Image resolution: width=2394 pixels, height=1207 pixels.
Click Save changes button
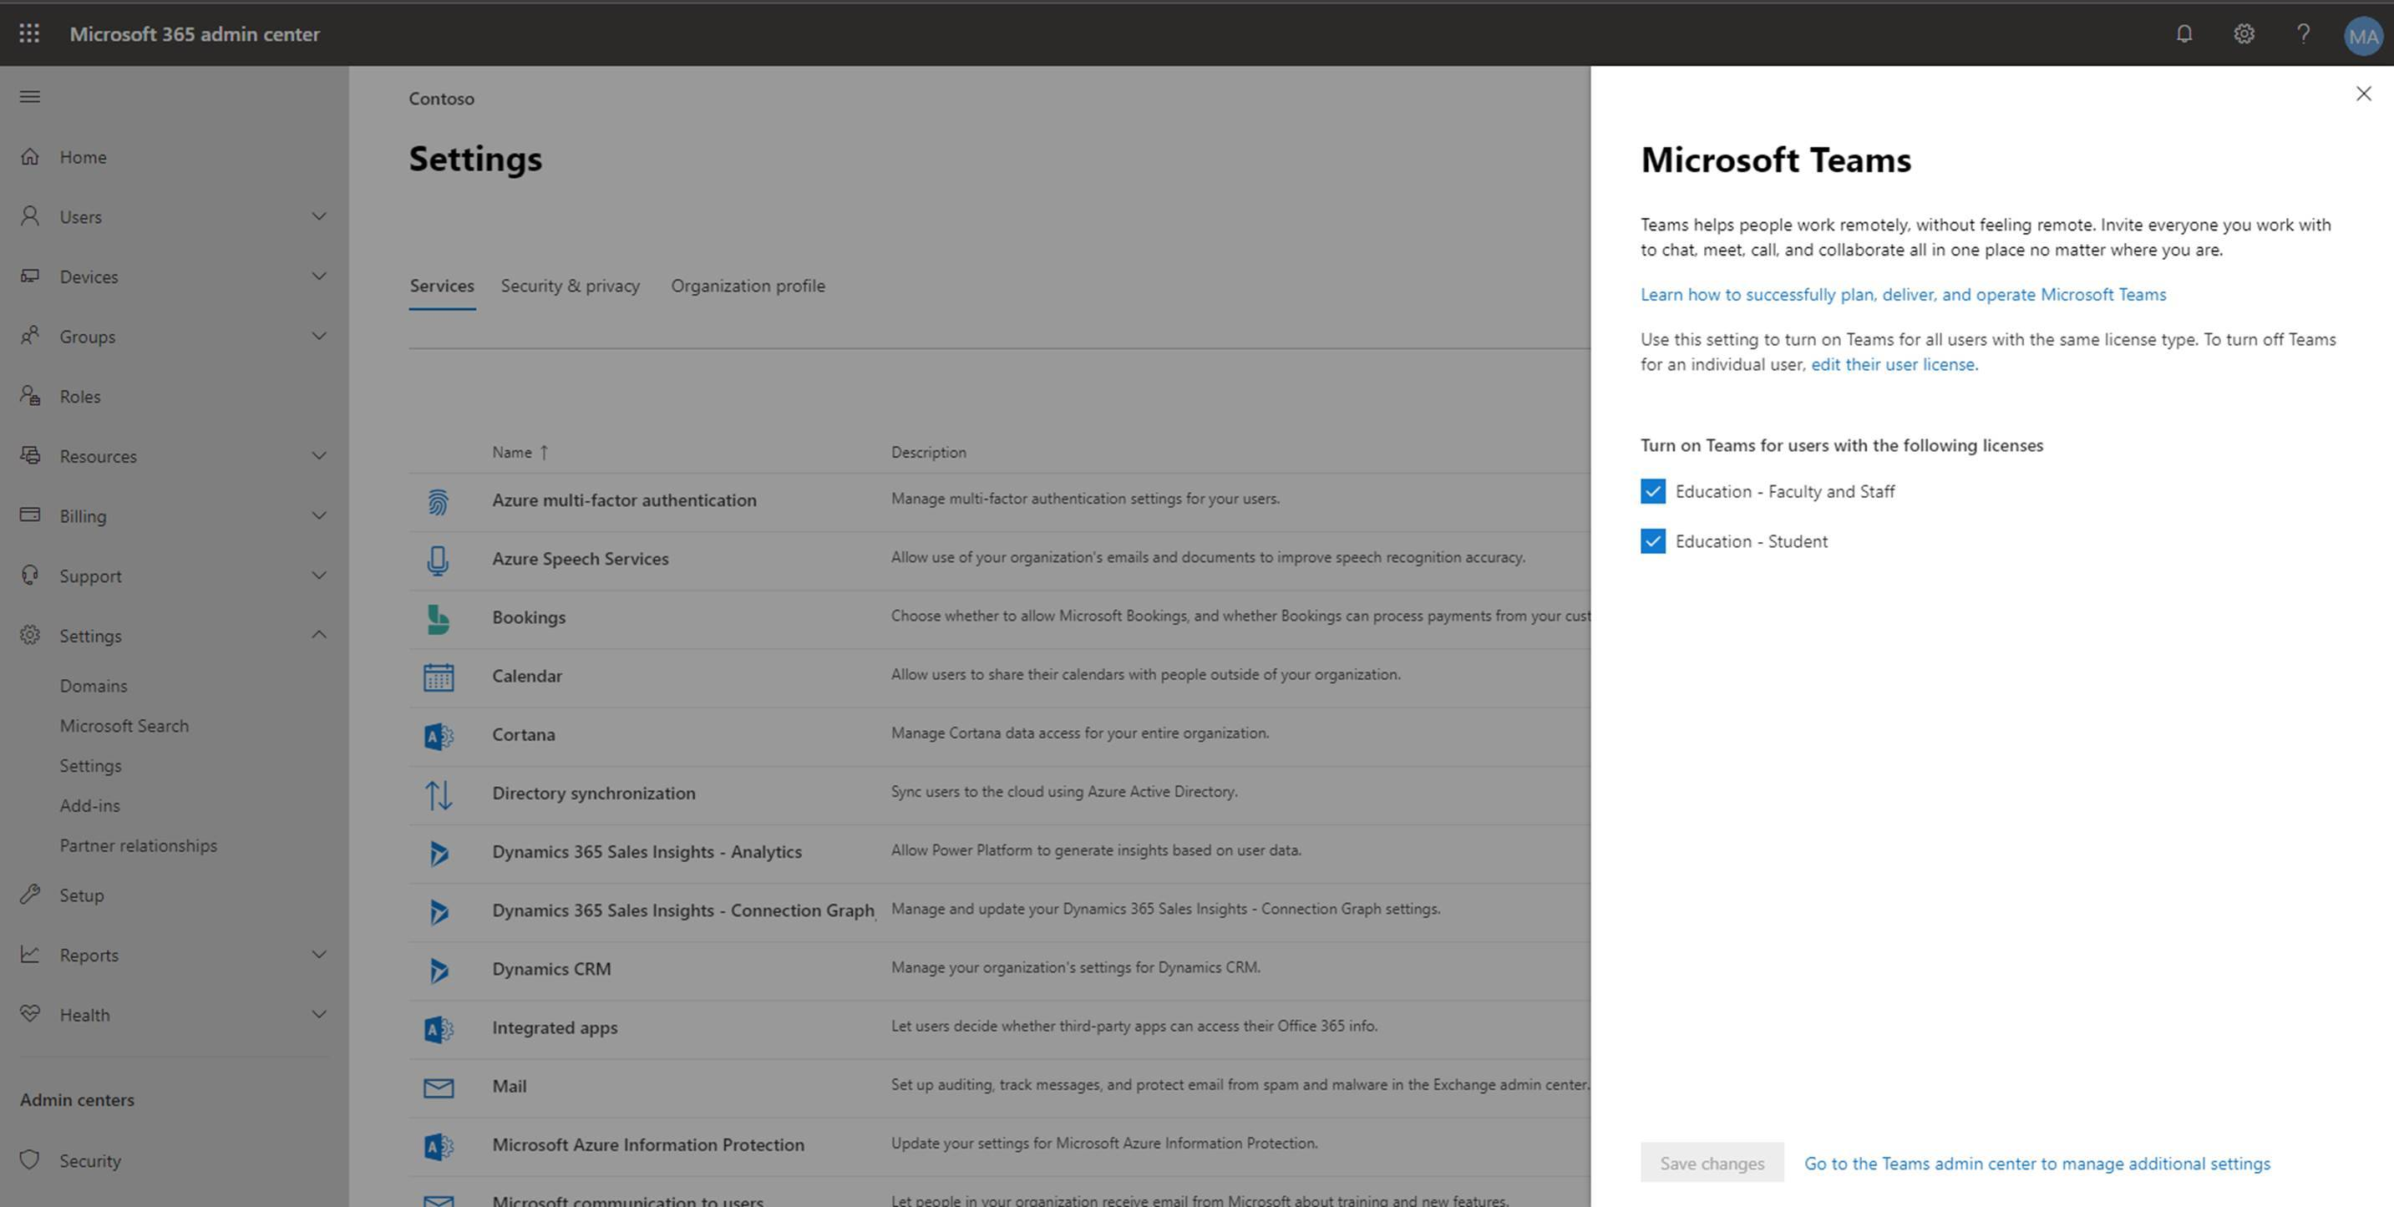[1709, 1163]
